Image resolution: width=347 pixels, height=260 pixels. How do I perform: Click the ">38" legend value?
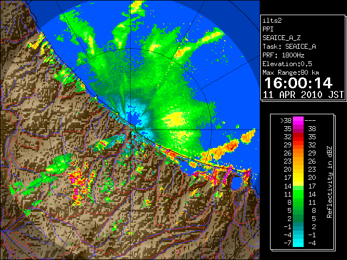tap(286, 121)
